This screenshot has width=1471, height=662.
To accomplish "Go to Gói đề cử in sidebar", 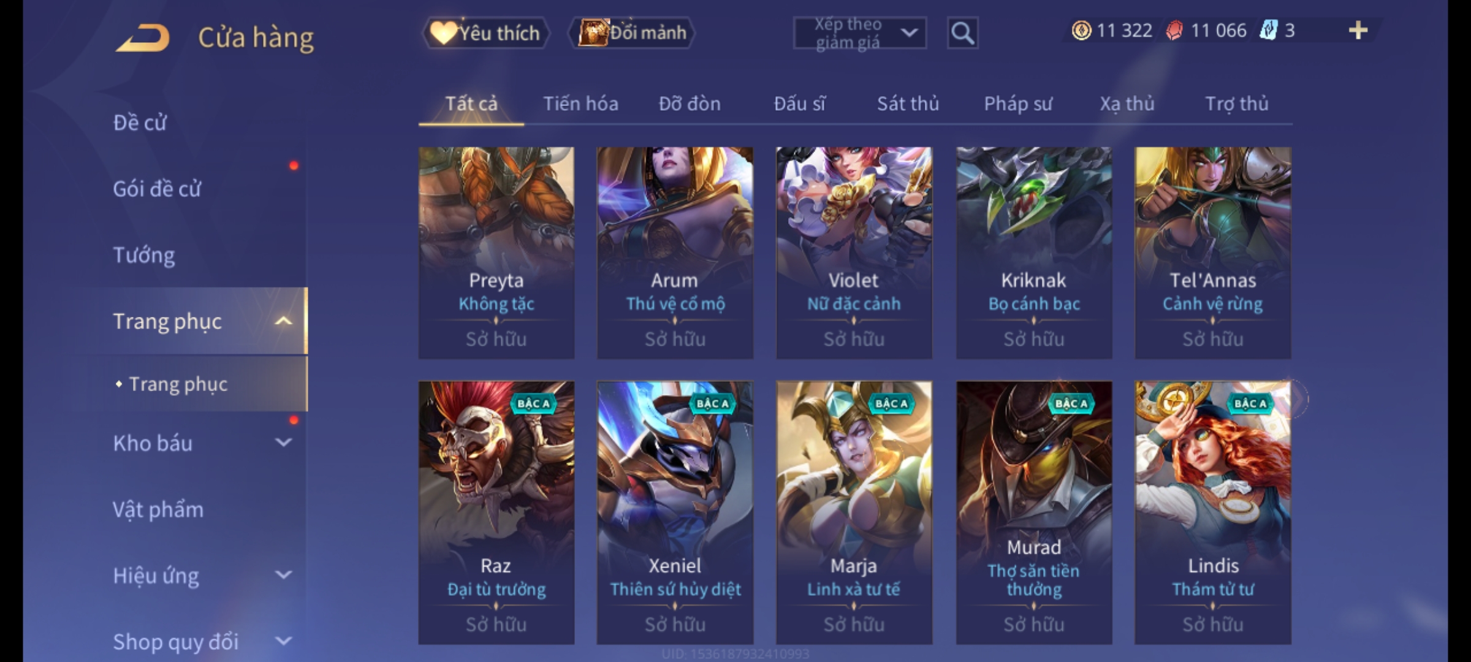I will click(157, 189).
